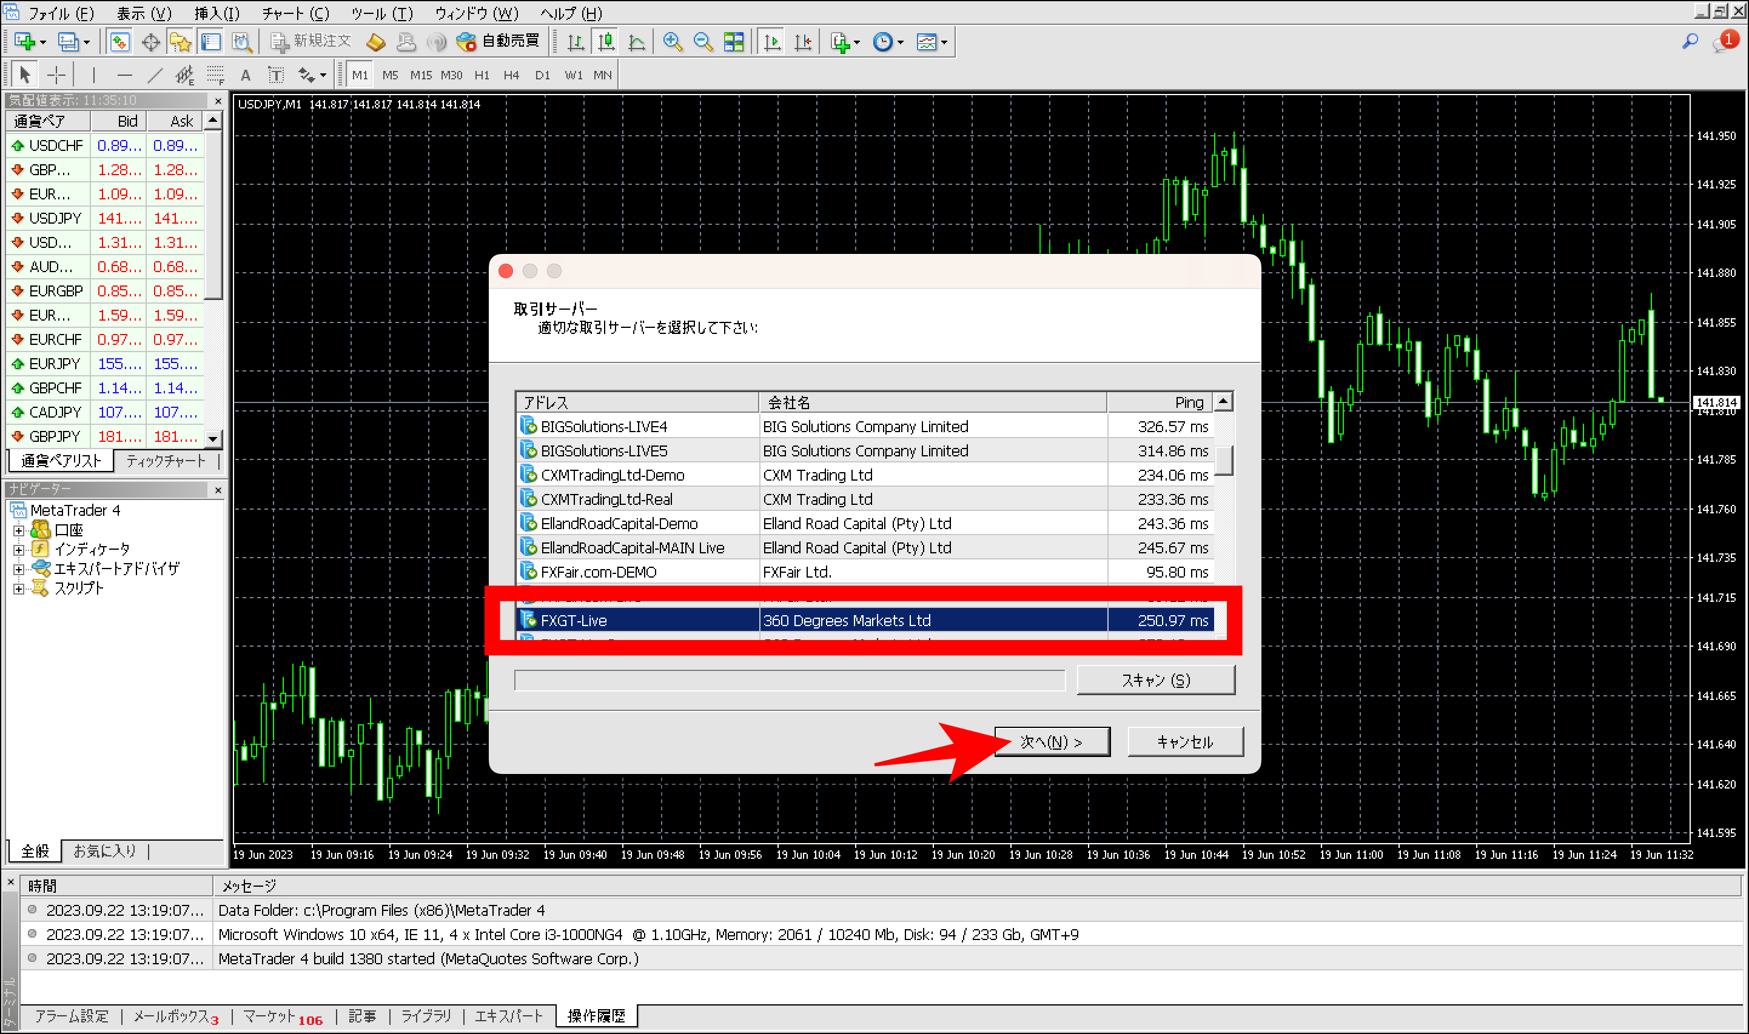Expand the 口座 accounts tree node

19,530
